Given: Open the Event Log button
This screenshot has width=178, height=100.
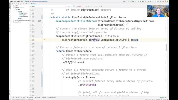Looking at the screenshot, I should pyautogui.click(x=163, y=97).
